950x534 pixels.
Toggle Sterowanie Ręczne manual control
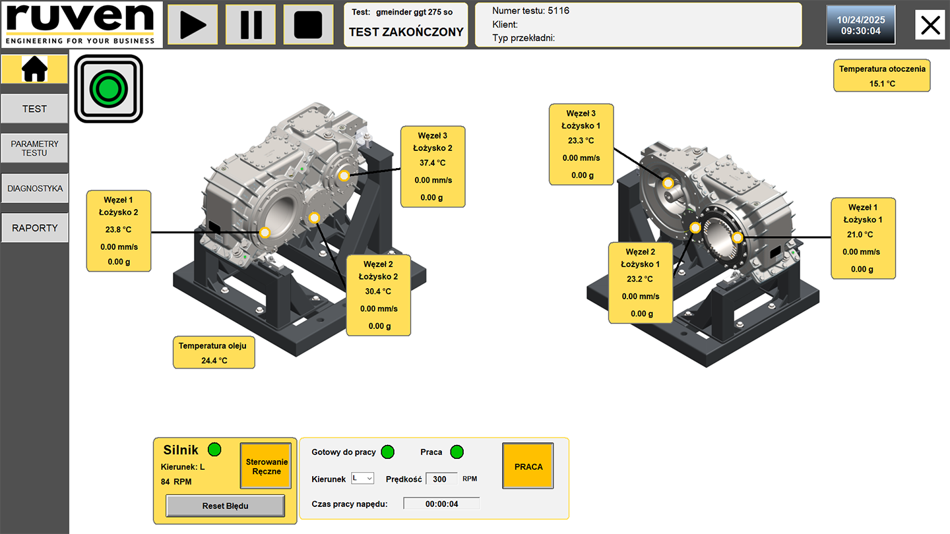tap(266, 467)
